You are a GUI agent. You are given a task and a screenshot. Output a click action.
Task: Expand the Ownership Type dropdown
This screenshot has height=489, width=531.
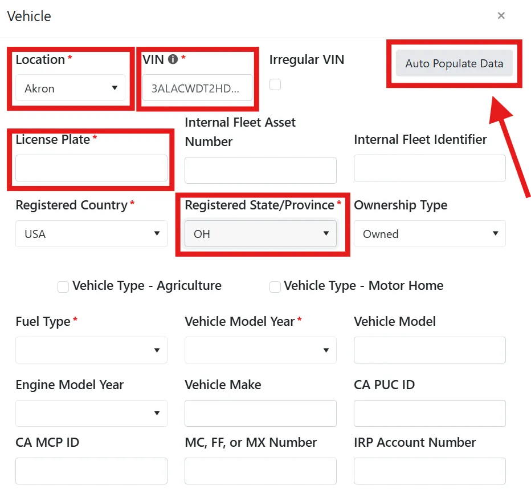[x=430, y=233]
